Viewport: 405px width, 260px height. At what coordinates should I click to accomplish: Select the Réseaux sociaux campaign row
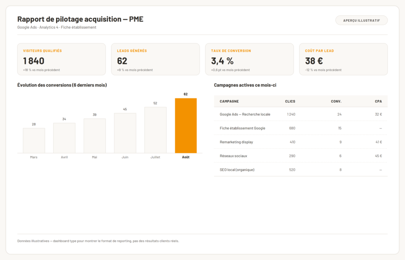click(x=301, y=156)
